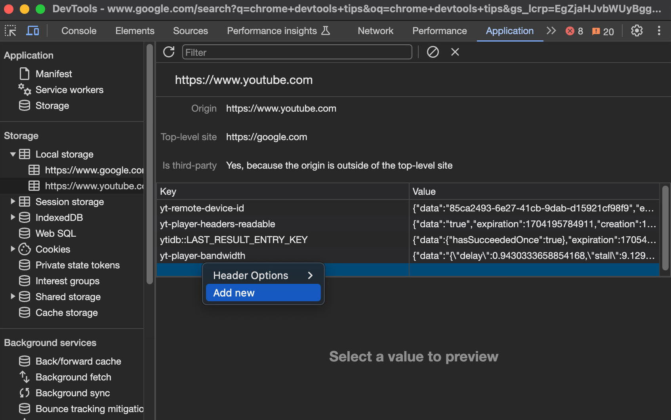
Task: Clear all storage entries icon
Action: [433, 52]
